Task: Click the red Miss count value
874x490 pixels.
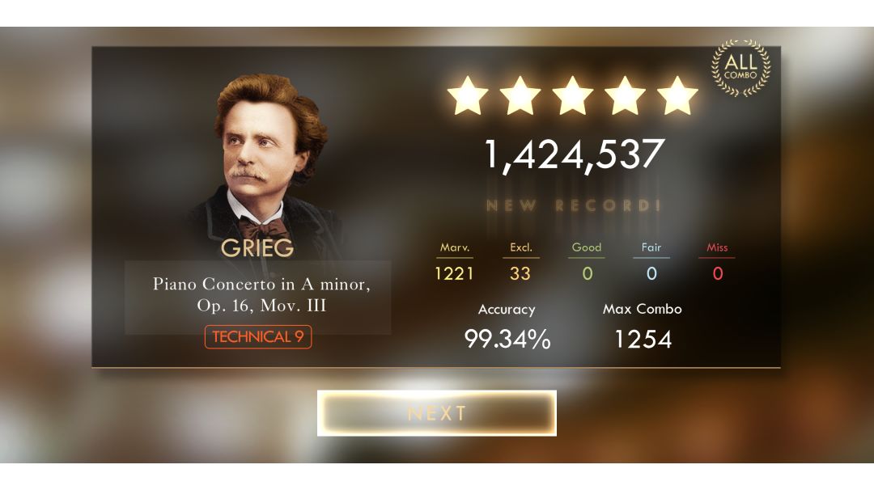Action: (x=718, y=273)
